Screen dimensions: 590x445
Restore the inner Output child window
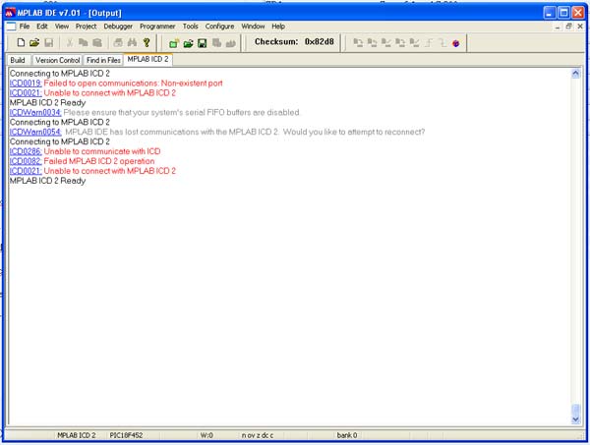point(568,27)
